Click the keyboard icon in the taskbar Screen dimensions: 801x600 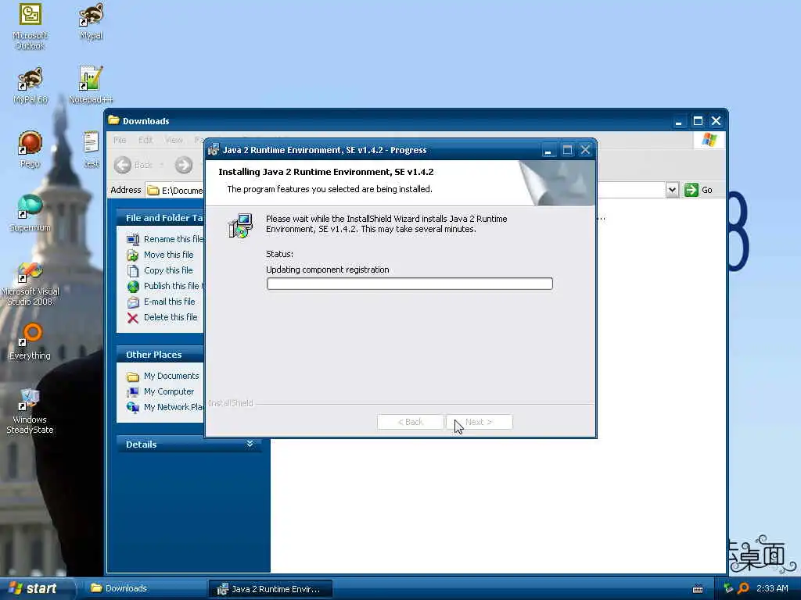[698, 589]
